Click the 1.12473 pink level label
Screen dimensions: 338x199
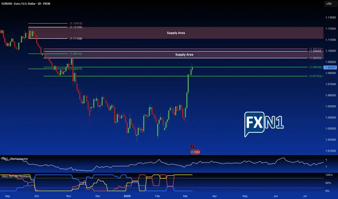click(x=76, y=23)
